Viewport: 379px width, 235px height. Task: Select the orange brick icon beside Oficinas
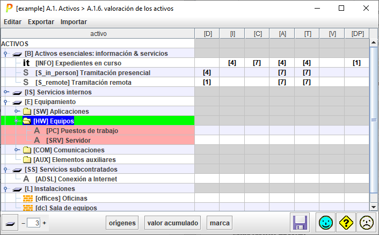(27, 199)
